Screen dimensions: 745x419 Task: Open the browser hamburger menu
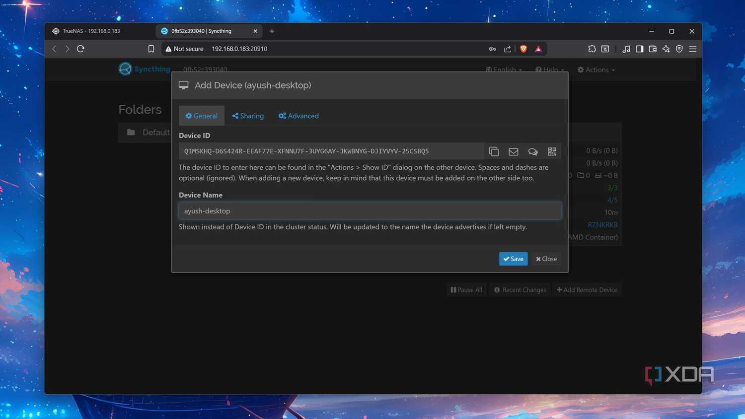pyautogui.click(x=692, y=49)
